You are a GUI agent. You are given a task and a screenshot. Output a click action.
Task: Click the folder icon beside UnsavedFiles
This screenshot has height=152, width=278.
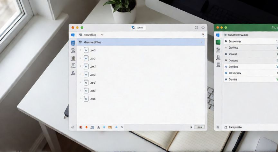coord(80,42)
